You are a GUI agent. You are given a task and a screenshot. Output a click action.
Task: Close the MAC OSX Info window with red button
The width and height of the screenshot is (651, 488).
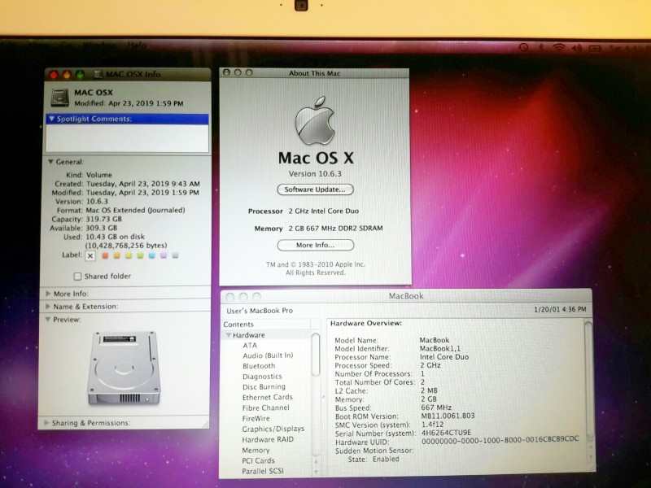54,75
